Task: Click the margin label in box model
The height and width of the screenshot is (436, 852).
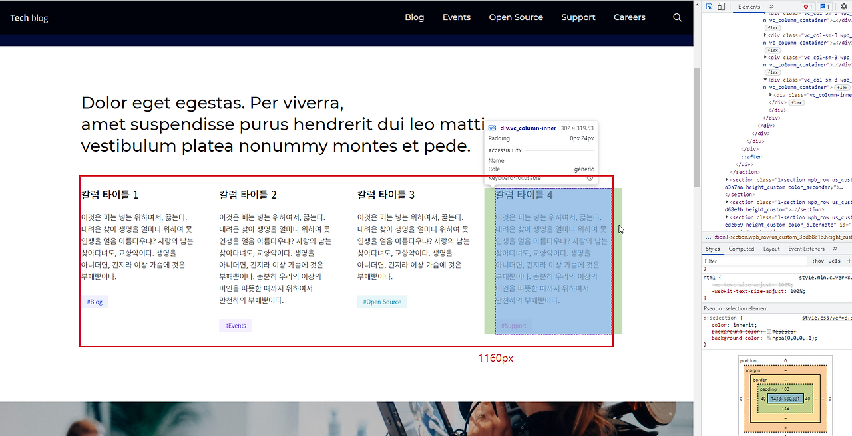Action: coord(753,370)
